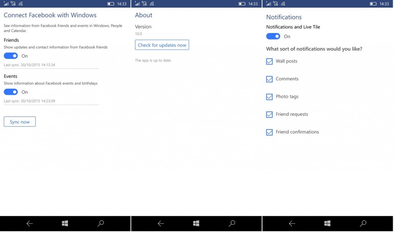Uncheck the Friend confirmations checkbox
The height and width of the screenshot is (233, 394).
[269, 132]
